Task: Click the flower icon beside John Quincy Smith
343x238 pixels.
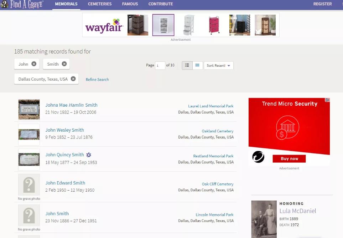Action: 89,155
